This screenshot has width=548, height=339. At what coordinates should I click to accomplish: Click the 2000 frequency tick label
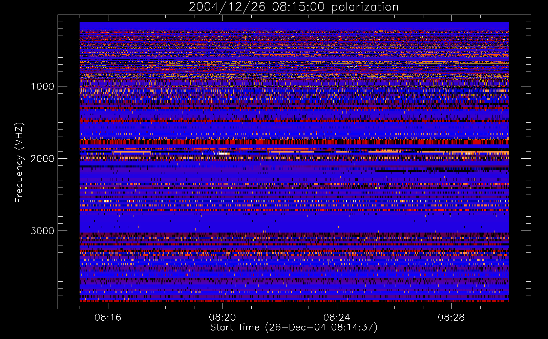tap(42, 159)
